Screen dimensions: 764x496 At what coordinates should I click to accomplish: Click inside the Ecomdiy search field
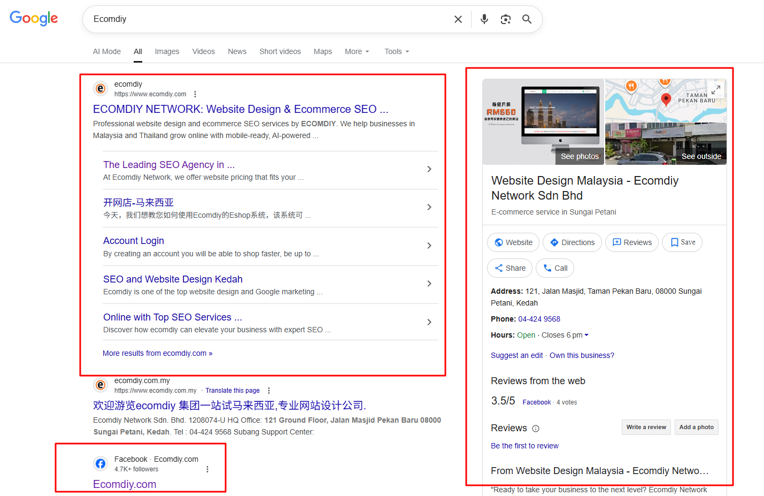[x=267, y=19]
